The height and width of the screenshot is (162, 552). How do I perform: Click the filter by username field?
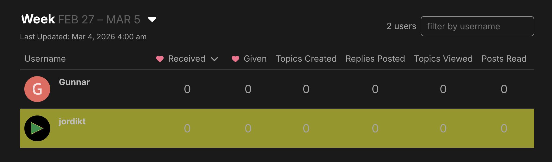coord(477,26)
